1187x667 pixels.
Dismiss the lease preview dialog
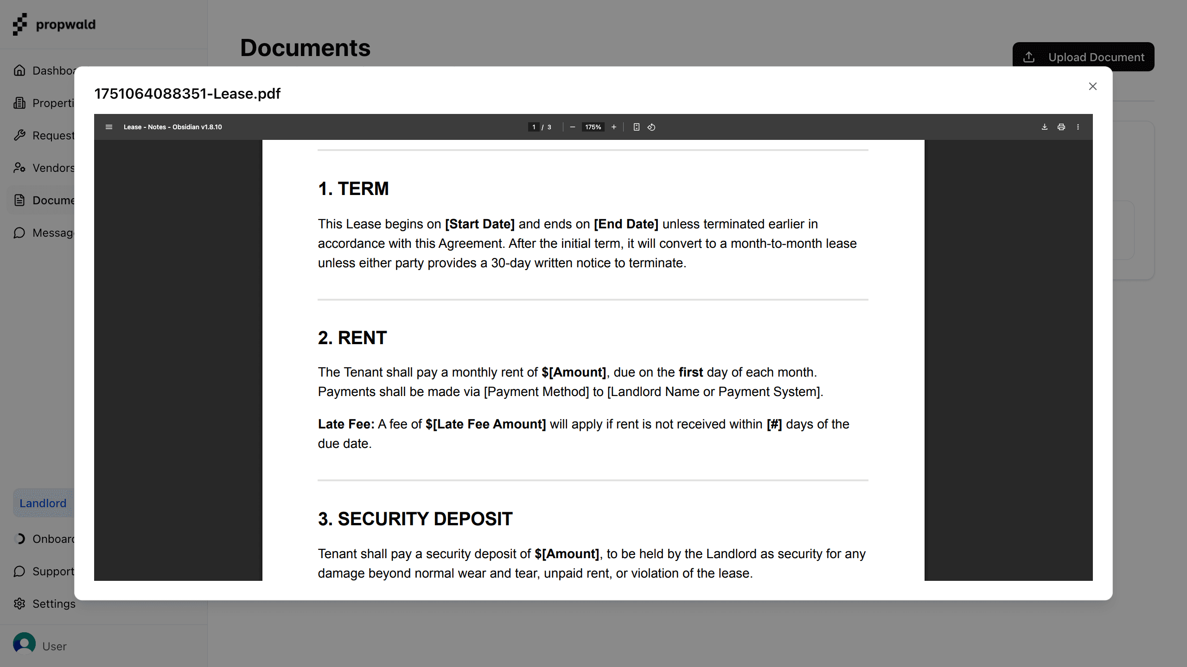[x=1093, y=86]
